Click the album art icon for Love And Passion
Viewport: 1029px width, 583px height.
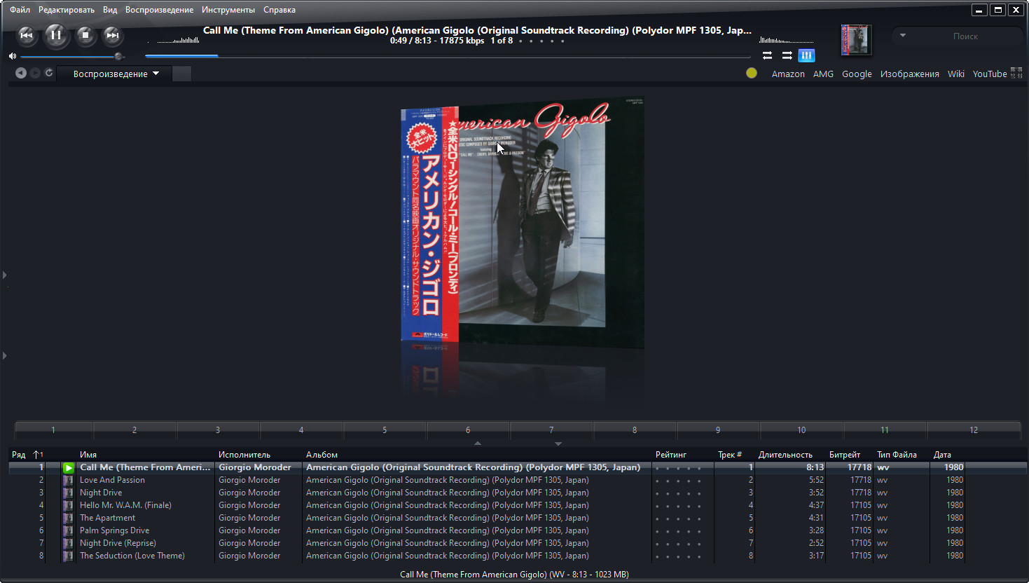click(x=68, y=480)
